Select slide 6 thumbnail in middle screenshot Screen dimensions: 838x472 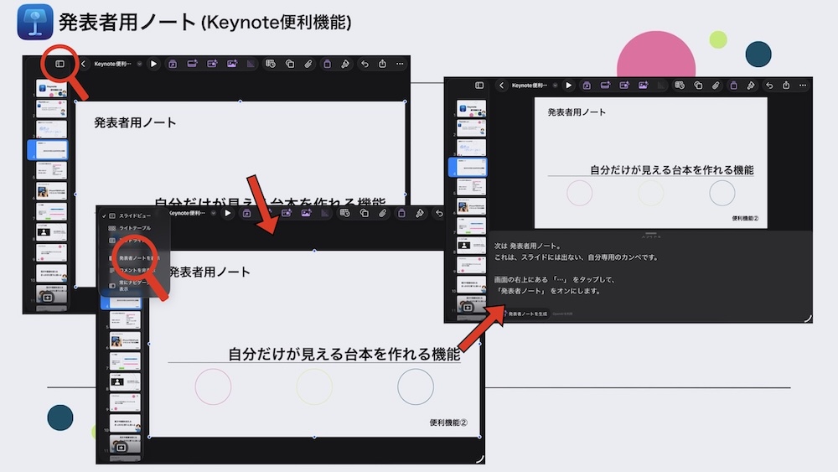[125, 340]
